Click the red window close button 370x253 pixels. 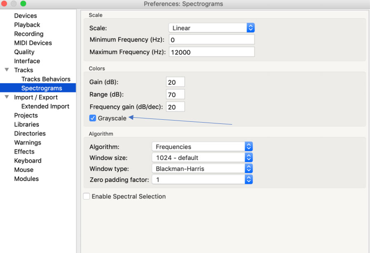click(5, 4)
